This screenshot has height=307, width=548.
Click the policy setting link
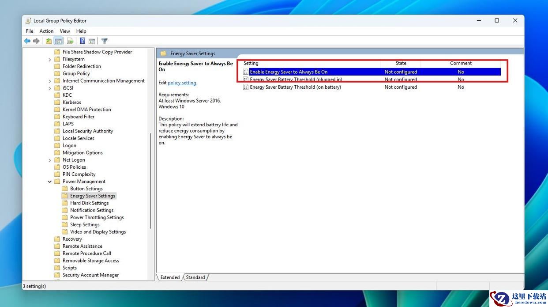click(182, 83)
